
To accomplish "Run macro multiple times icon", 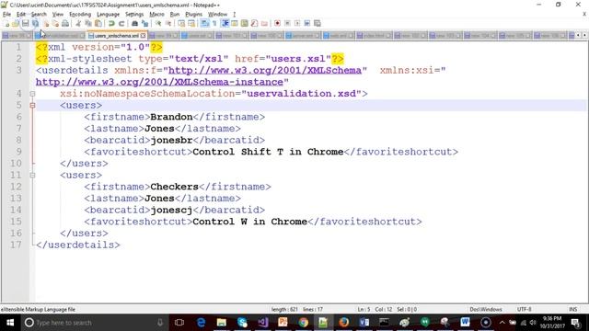I will pyautogui.click(x=307, y=23).
